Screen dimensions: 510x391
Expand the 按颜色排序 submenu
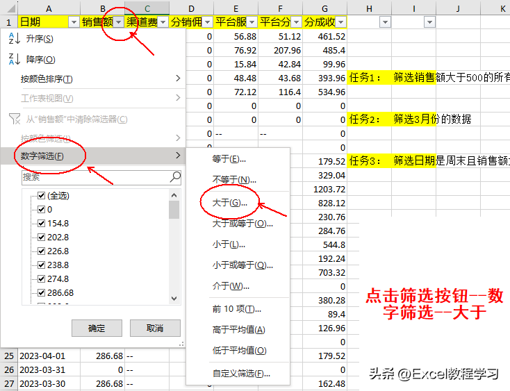coord(94,78)
